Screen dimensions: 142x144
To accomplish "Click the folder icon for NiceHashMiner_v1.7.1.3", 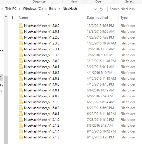I will pos(21,137).
